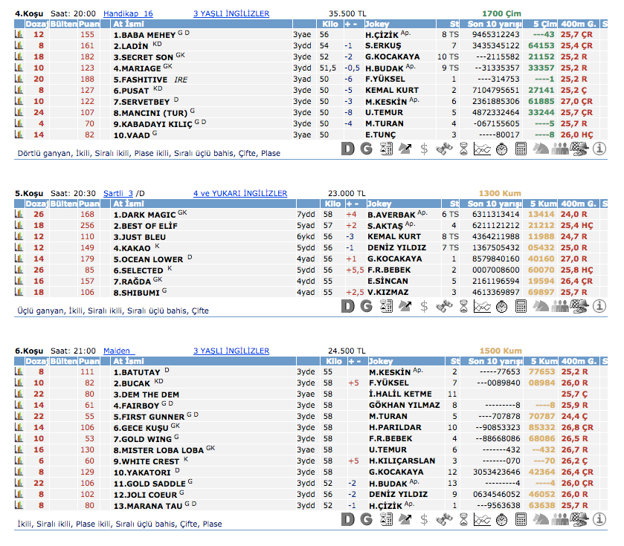Open the Handikap 16 link
This screenshot has width=624, height=546.
pos(128,13)
